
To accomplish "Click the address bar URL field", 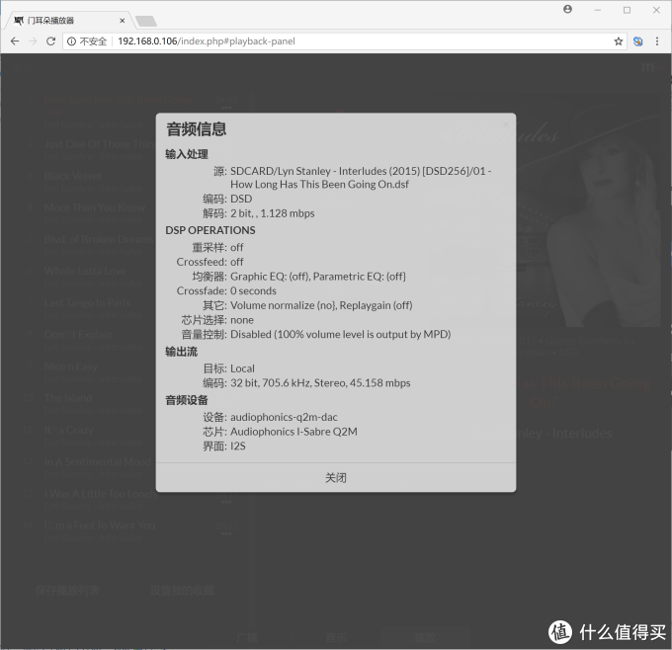I will (345, 41).
